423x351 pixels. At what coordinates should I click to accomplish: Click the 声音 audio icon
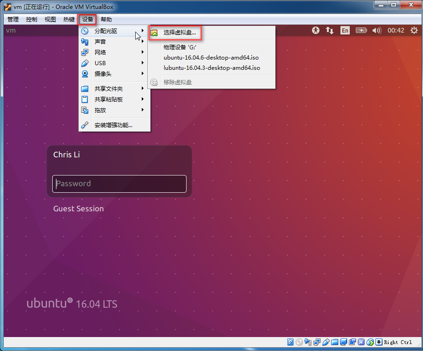[x=85, y=42]
